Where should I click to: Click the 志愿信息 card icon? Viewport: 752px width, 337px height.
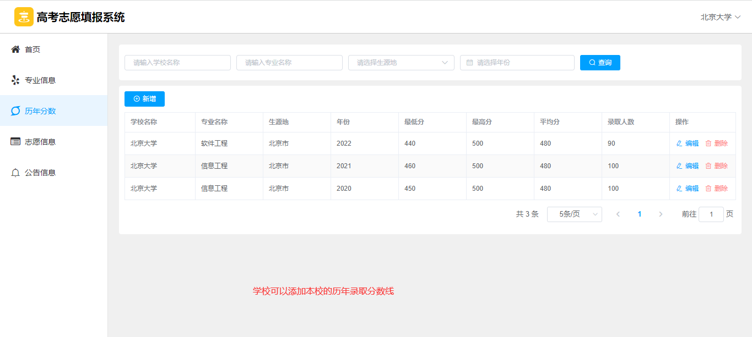[15, 142]
